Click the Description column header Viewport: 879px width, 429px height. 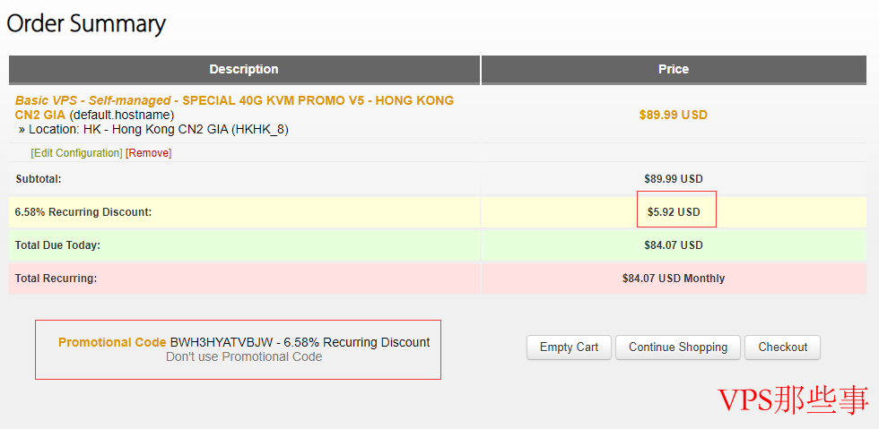click(244, 69)
